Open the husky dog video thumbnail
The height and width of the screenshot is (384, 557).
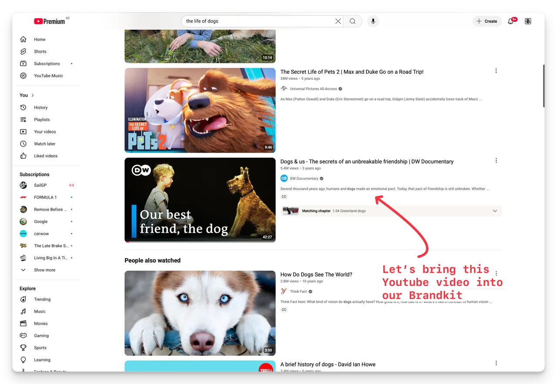[200, 313]
